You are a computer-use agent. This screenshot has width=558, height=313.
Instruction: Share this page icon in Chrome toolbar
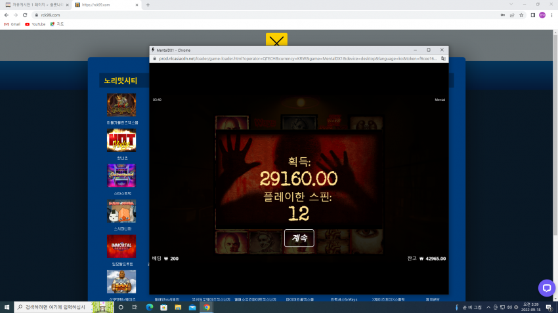point(512,15)
